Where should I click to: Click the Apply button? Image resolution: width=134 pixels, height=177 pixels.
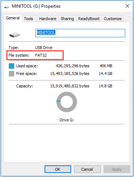[117, 169]
